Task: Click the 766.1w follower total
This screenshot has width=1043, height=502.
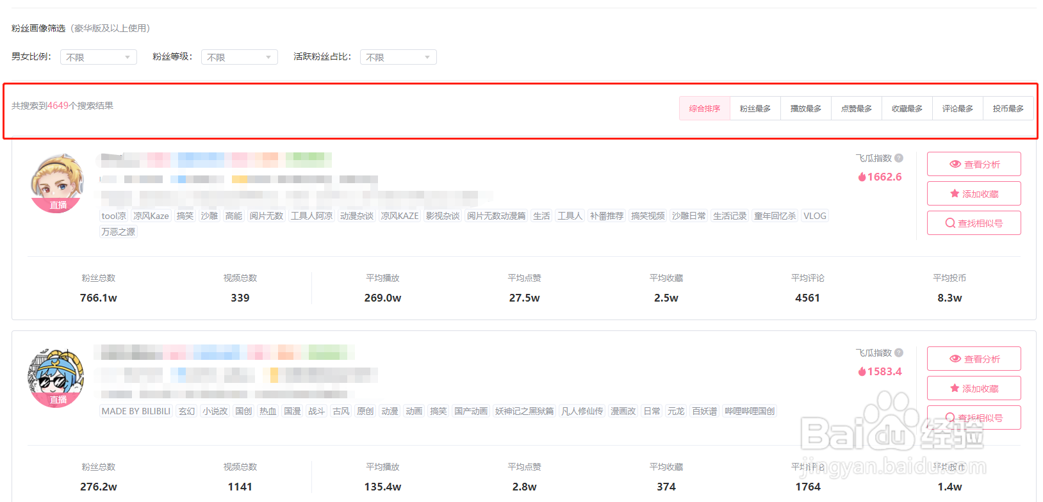Action: pos(99,298)
